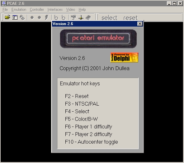
Task: Open the Controller menu
Action: tap(37, 10)
